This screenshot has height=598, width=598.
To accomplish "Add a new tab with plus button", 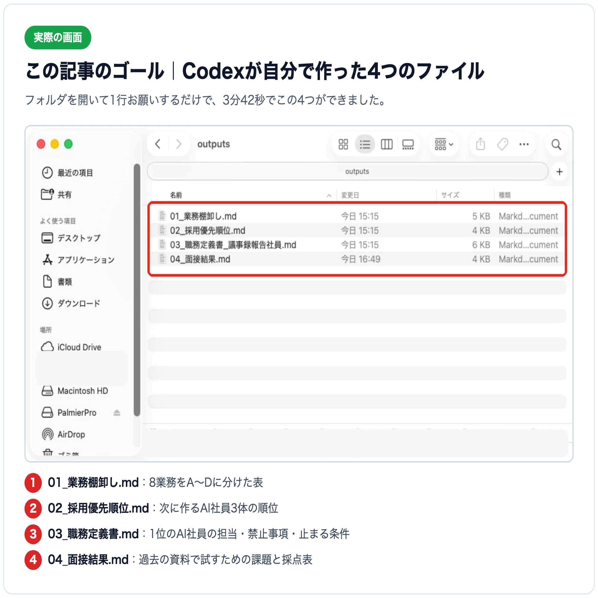I will coord(559,172).
